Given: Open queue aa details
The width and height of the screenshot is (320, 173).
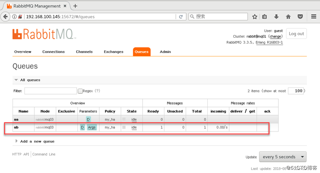Looking at the screenshot, I should click(x=16, y=119).
